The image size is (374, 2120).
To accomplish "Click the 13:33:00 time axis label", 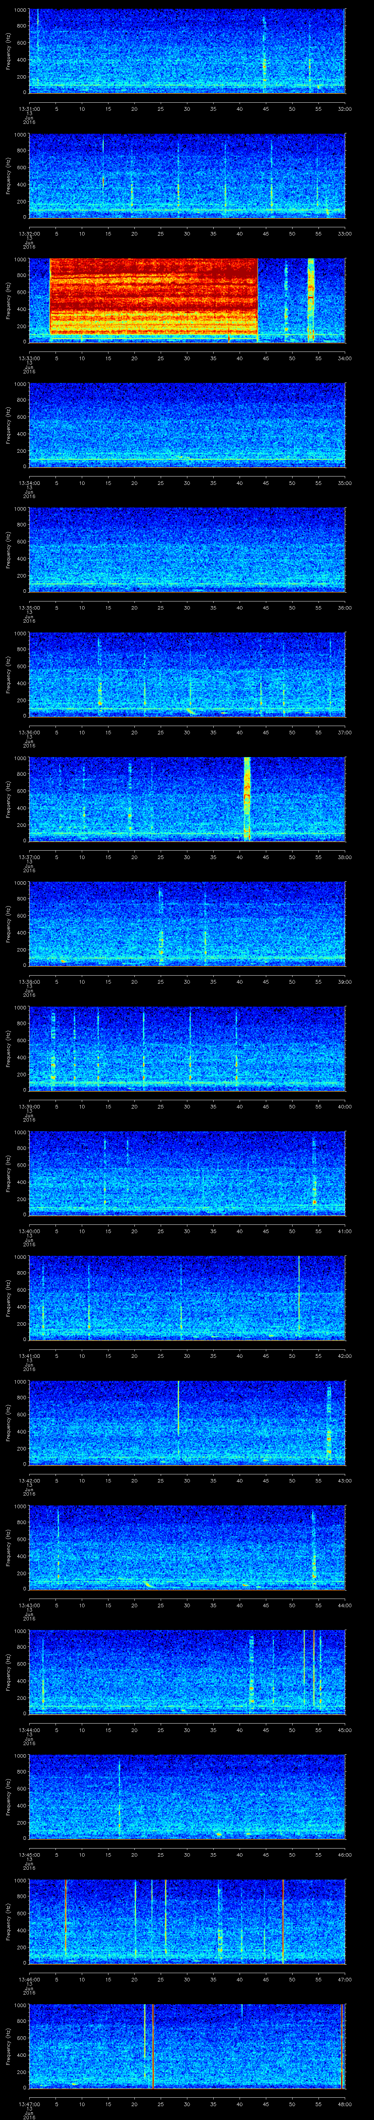I will click(x=29, y=358).
